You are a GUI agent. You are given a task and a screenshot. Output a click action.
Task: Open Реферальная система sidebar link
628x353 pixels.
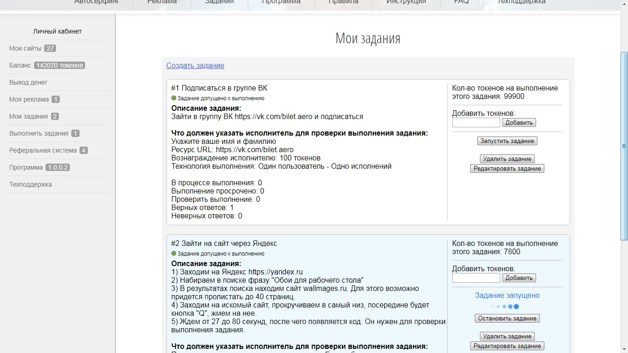pyautogui.click(x=57, y=150)
